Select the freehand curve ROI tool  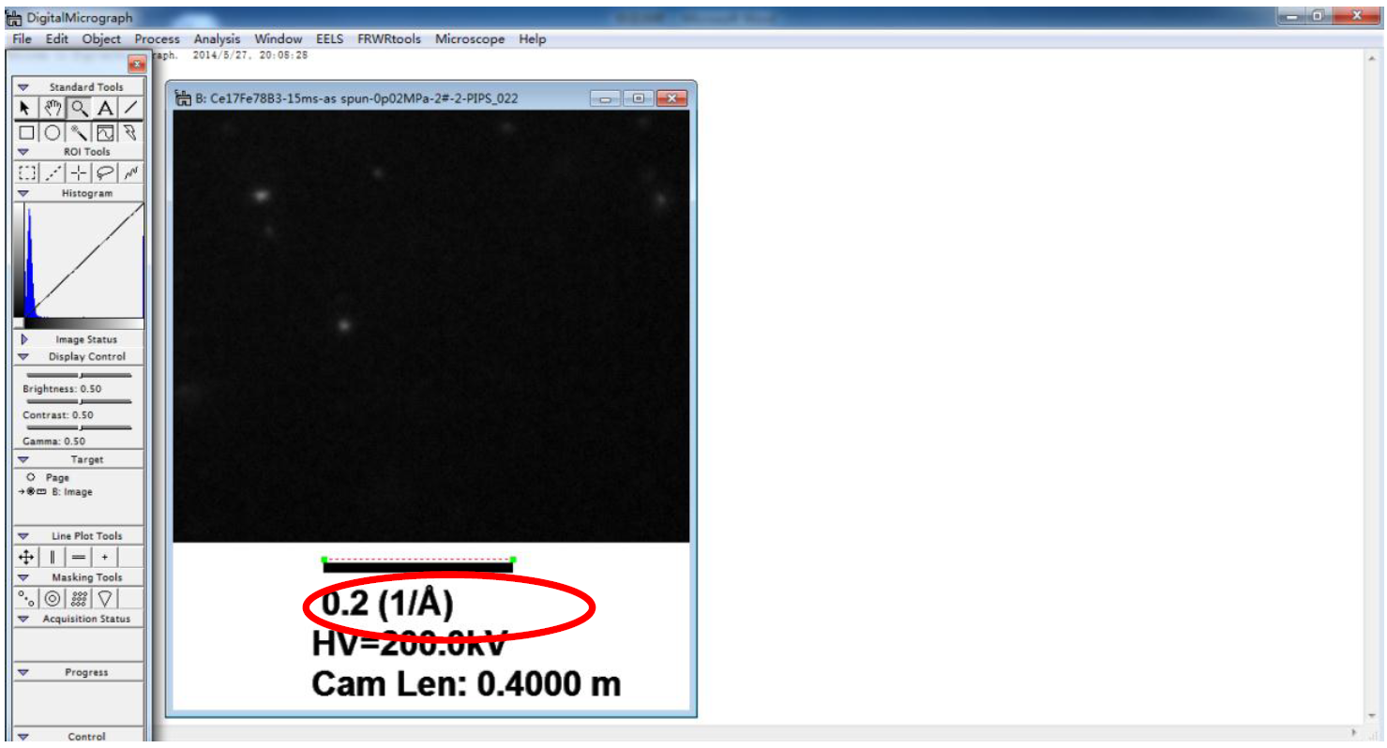tap(131, 172)
